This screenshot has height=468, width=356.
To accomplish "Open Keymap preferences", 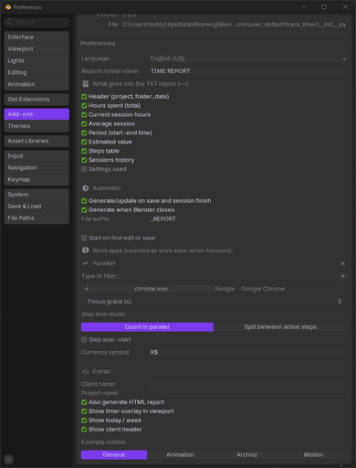I will pos(37,180).
